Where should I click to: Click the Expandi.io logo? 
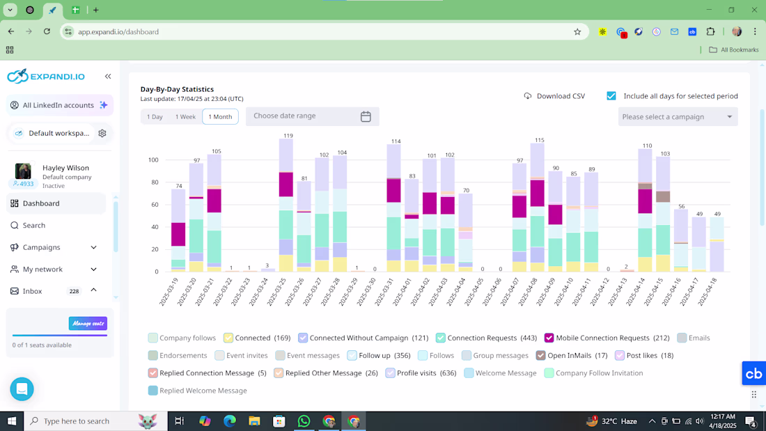click(46, 76)
